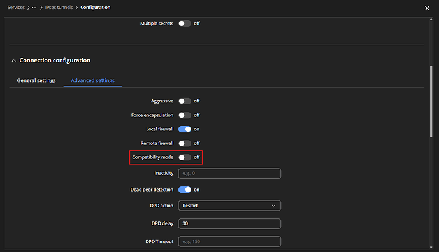Click into the DPD Timeout field
The width and height of the screenshot is (439, 252).
click(229, 241)
